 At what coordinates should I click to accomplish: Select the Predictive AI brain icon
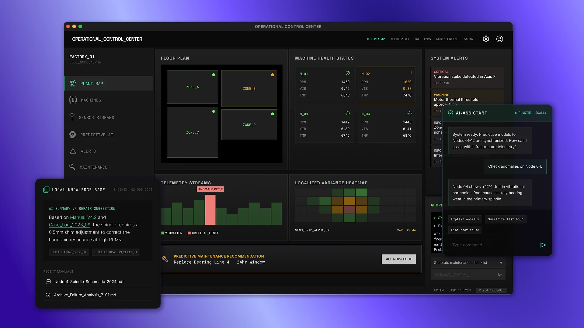tap(72, 135)
